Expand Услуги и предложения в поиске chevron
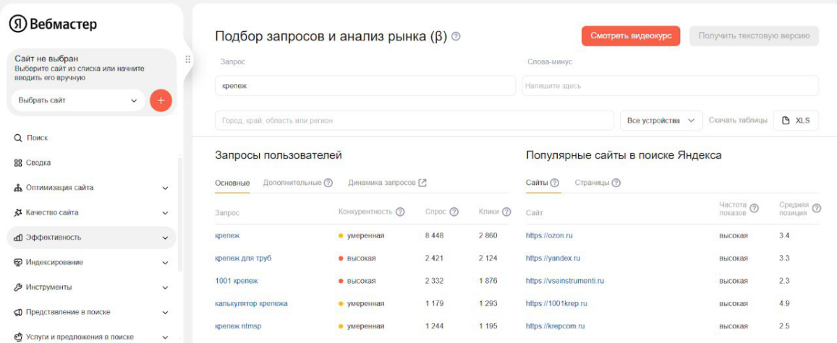This screenshot has width=837, height=343. [165, 337]
